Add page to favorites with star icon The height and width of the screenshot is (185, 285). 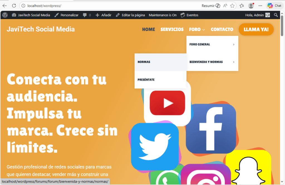pos(232,6)
